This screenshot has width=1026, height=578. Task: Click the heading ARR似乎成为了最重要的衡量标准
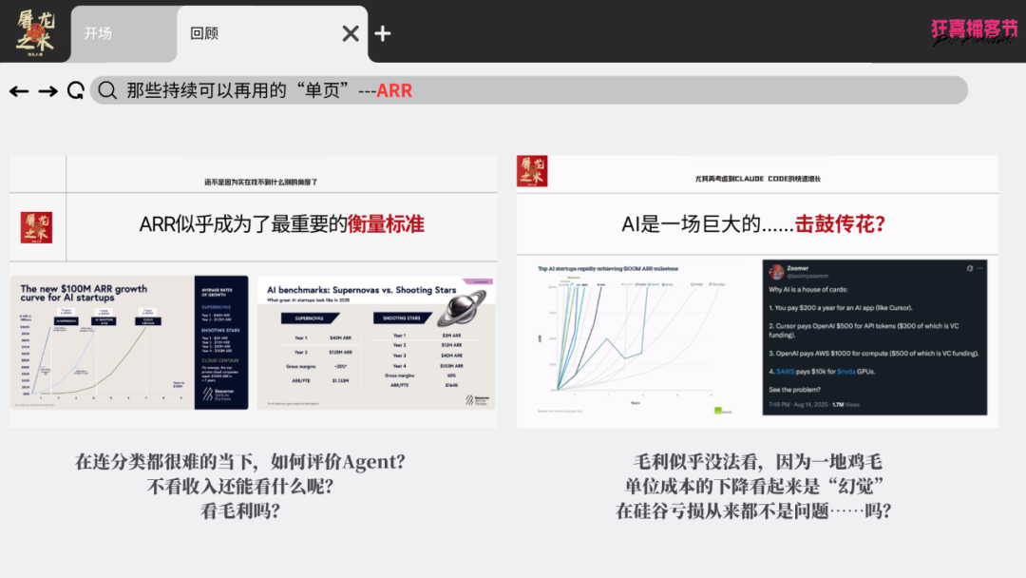coord(281,224)
